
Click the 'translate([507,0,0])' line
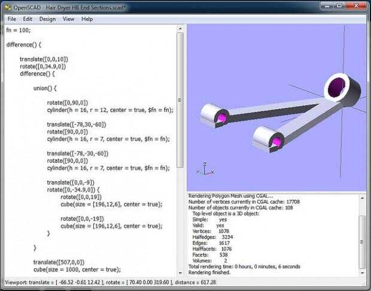click(x=59, y=262)
